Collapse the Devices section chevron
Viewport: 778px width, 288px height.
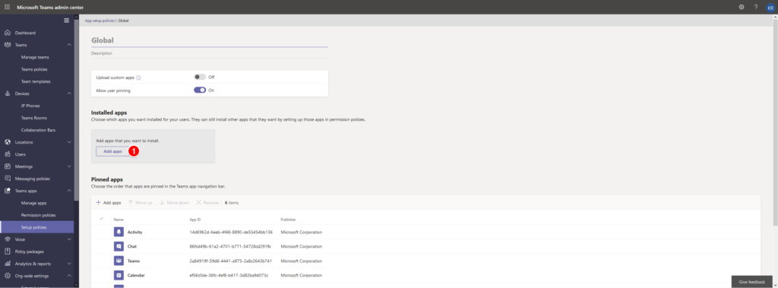[69, 93]
